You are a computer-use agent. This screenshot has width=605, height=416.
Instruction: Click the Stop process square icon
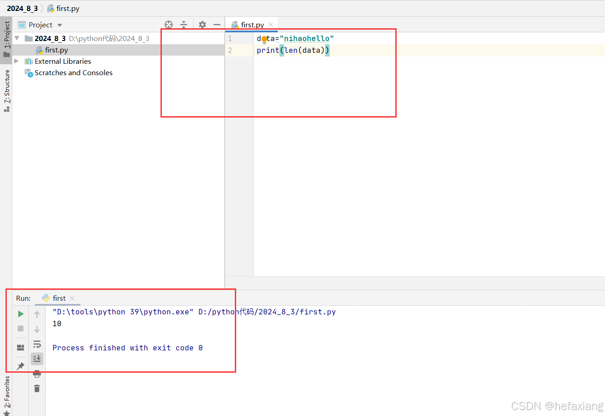coord(21,329)
